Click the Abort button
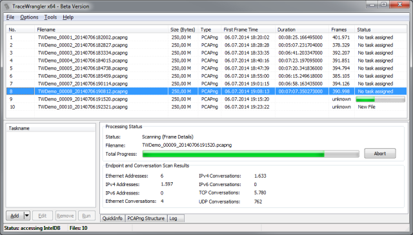413x235 pixels. (x=380, y=153)
